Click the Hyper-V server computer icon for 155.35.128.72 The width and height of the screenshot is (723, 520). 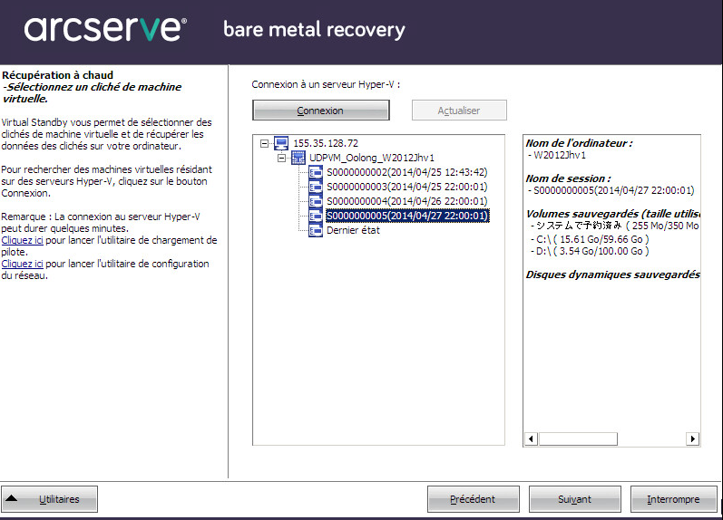pos(281,143)
